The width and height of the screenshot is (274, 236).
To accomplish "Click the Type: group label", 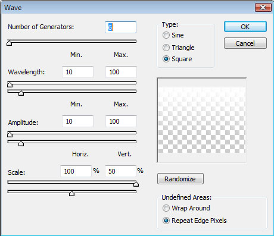I will 170,24.
